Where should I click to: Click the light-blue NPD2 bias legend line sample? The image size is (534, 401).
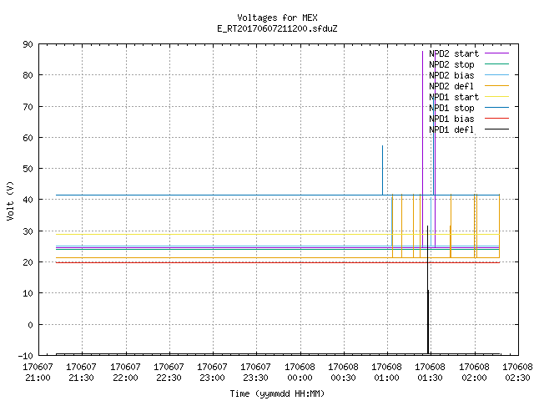(x=496, y=74)
